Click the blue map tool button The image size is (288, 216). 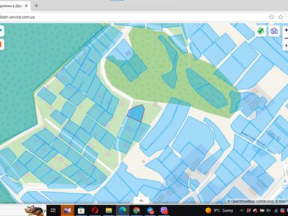point(1,31)
